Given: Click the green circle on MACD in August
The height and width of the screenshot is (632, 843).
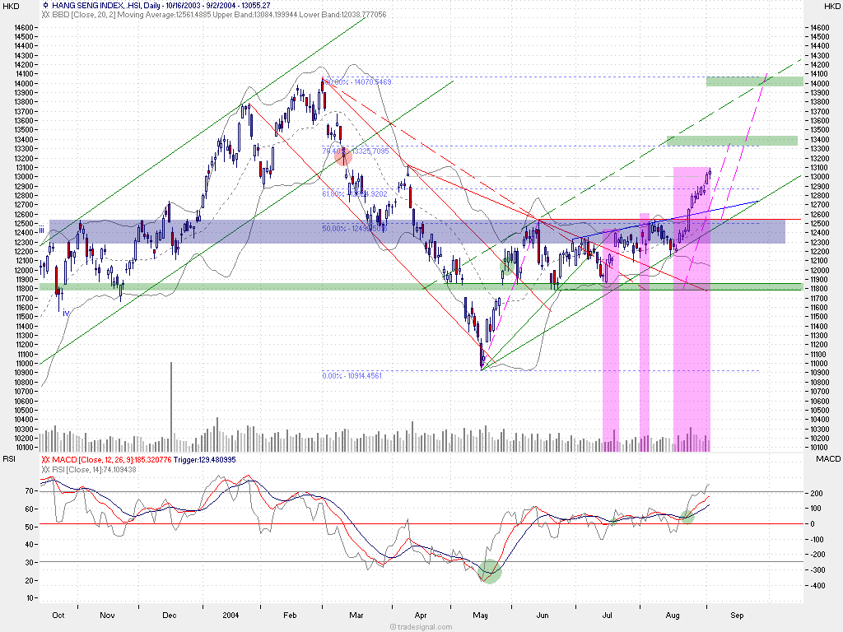Looking at the screenshot, I should click(x=687, y=516).
